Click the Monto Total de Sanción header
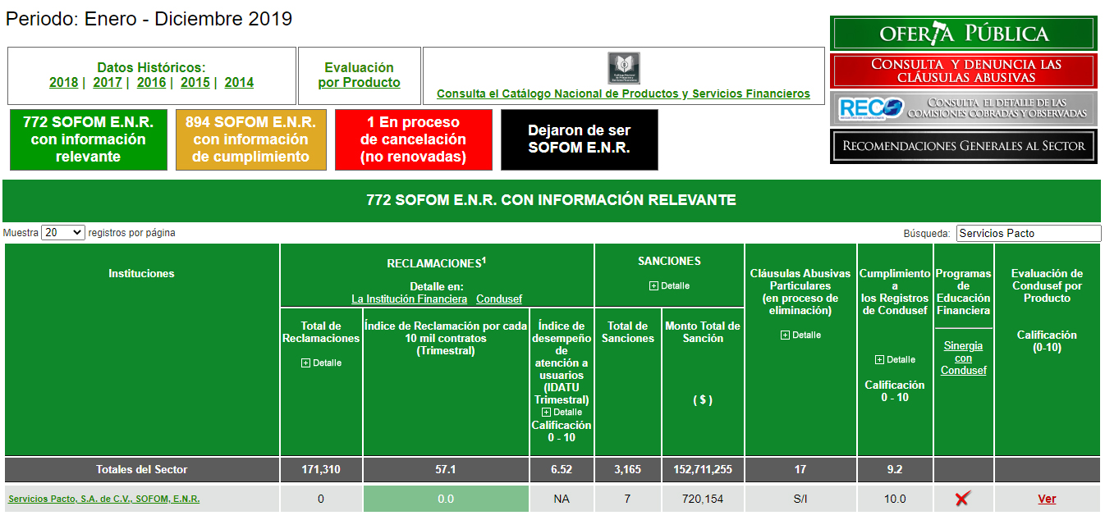 click(703, 332)
